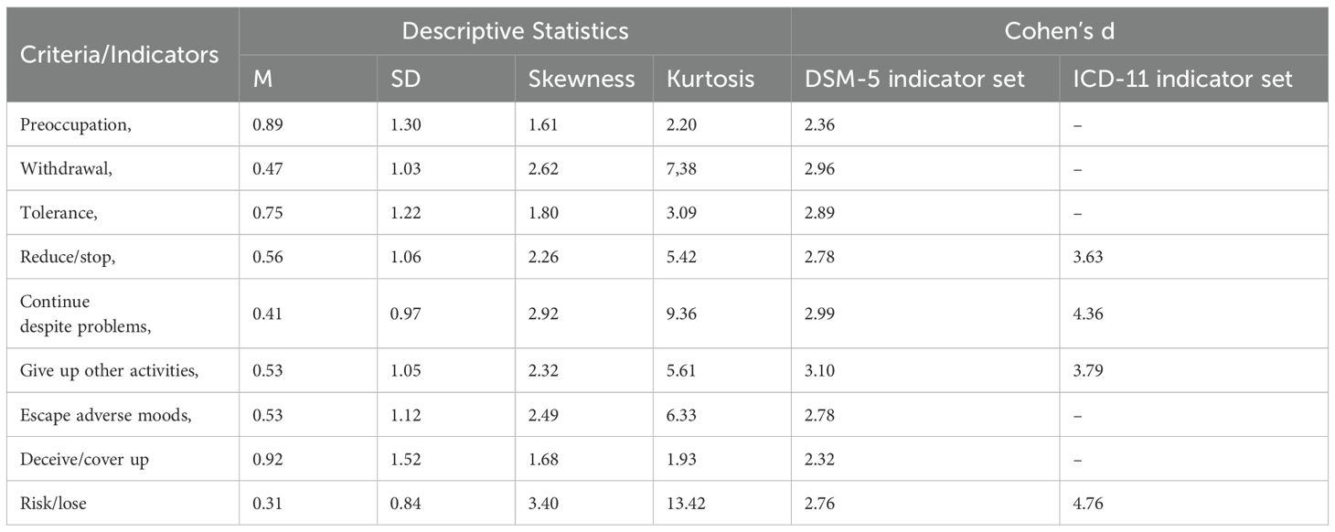Select the DSM-5 indicator set header
Viewport: 1335px width, 532px height.
pos(915,79)
